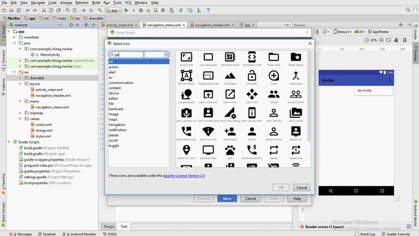Open the Nexus 4 device dropdown
The image size is (419, 236).
point(342,31)
